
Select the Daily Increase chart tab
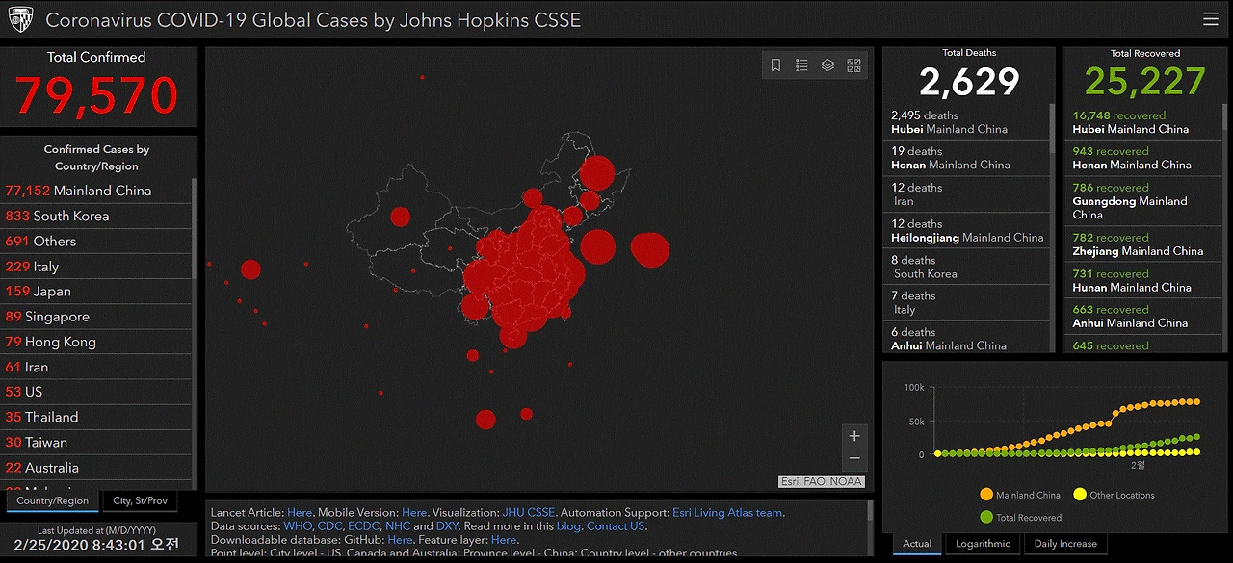[1065, 544]
